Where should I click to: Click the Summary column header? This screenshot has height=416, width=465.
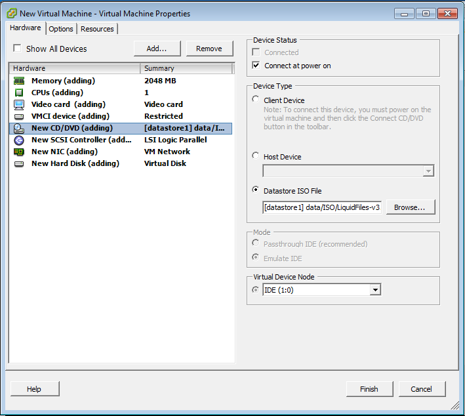[x=186, y=68]
